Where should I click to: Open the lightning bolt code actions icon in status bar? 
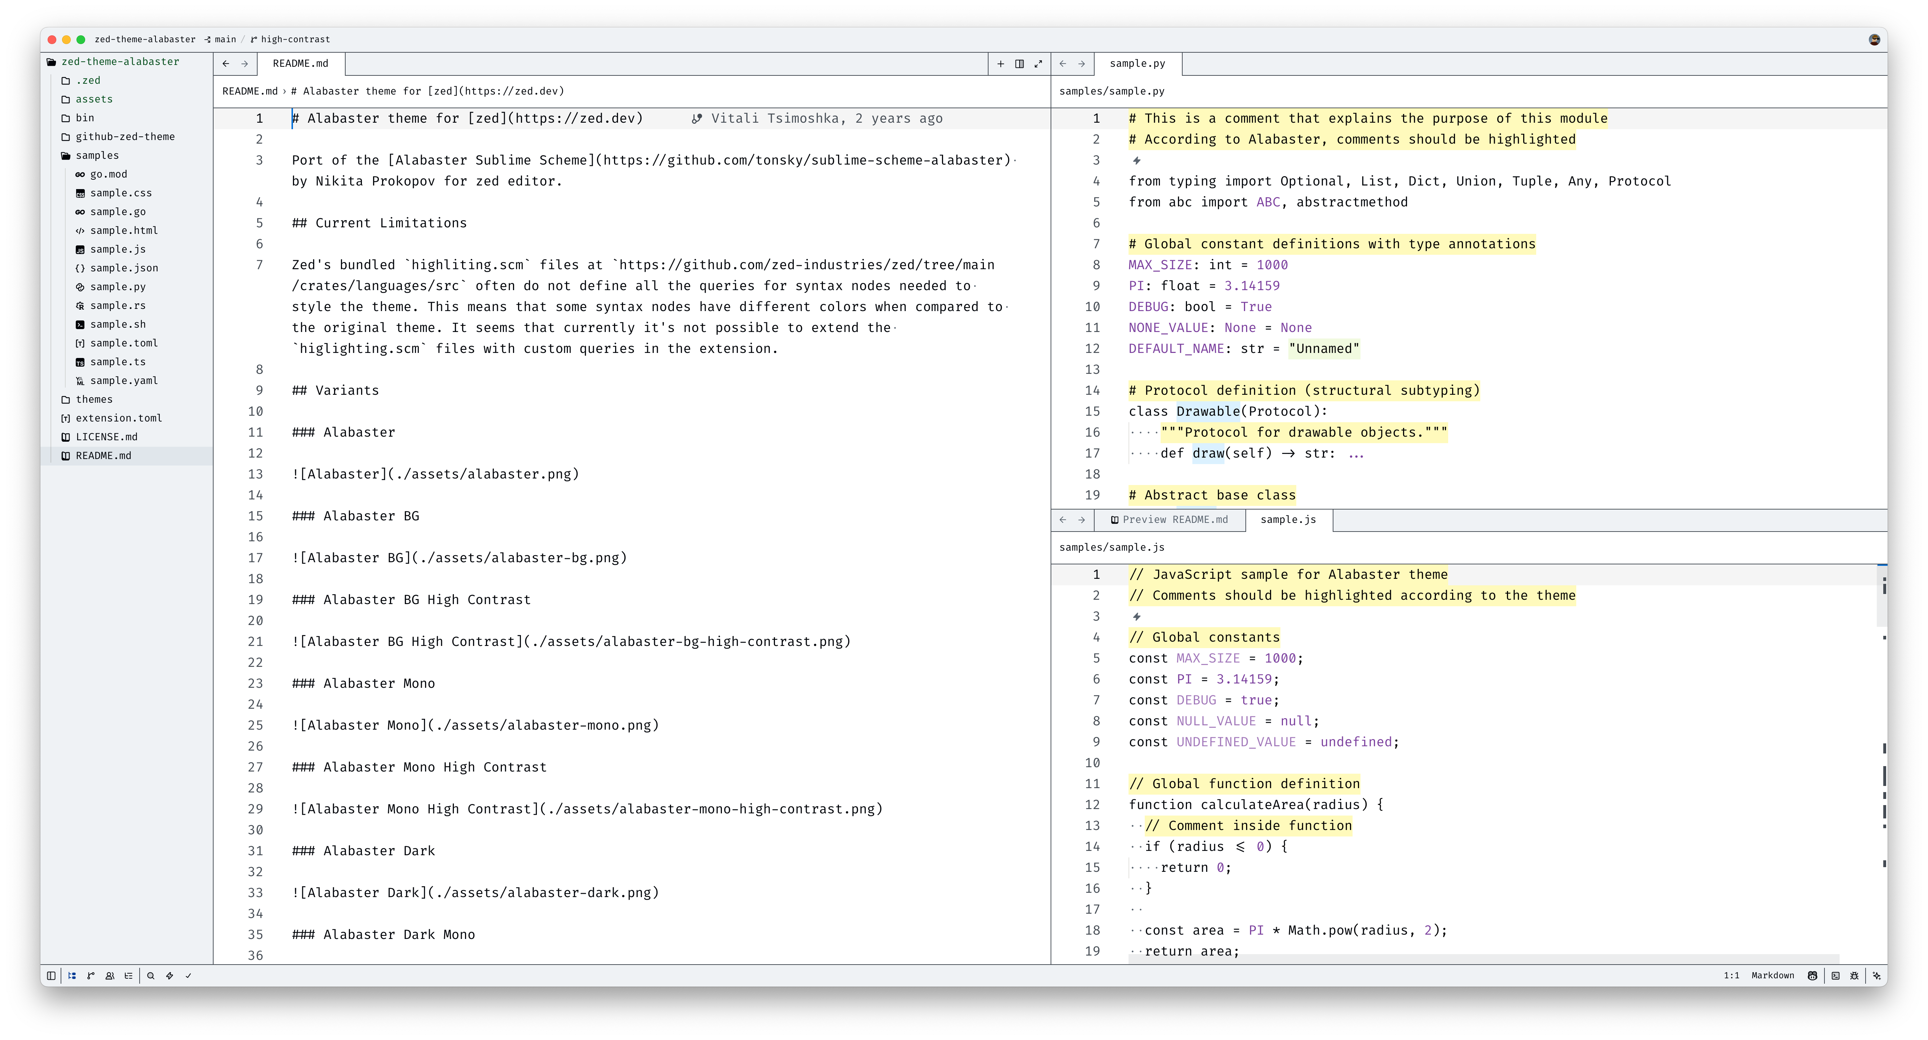pos(170,976)
